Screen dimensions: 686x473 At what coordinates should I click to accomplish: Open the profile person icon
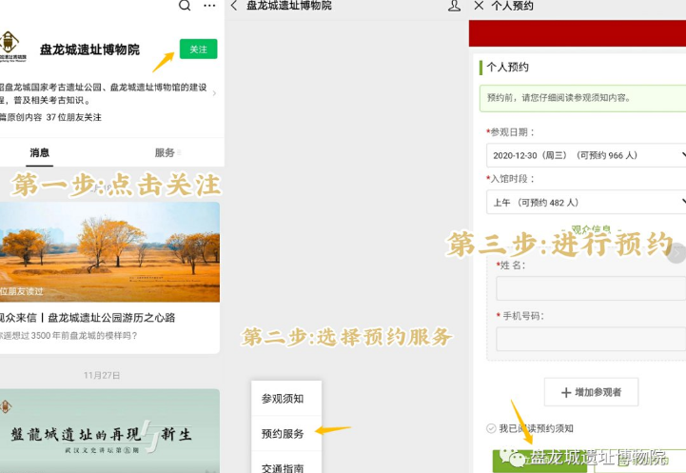coord(454,6)
